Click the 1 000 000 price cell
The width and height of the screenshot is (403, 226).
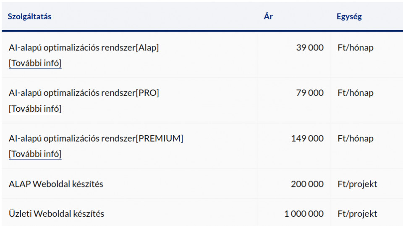pyautogui.click(x=304, y=214)
